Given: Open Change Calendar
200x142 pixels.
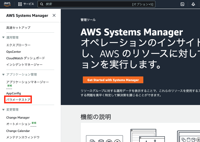Looking at the screenshot, I should [x=18, y=131].
